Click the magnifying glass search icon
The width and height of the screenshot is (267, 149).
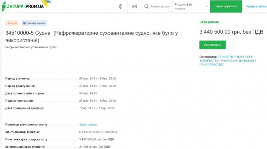point(146,6)
